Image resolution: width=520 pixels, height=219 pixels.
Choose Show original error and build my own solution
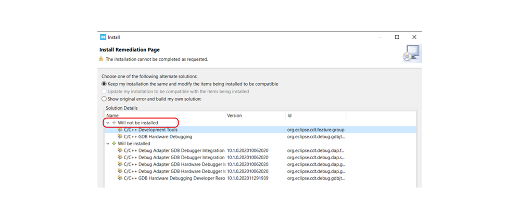pos(104,99)
